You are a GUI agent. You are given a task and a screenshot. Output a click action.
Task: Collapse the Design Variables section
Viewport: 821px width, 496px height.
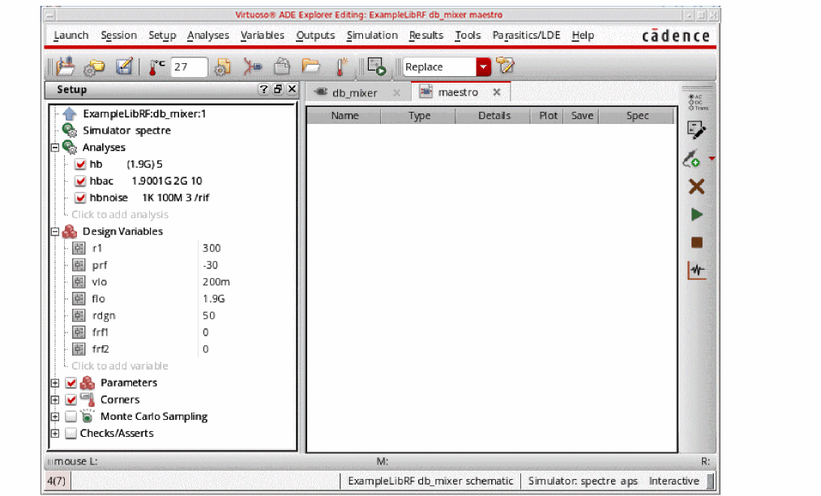(55, 232)
